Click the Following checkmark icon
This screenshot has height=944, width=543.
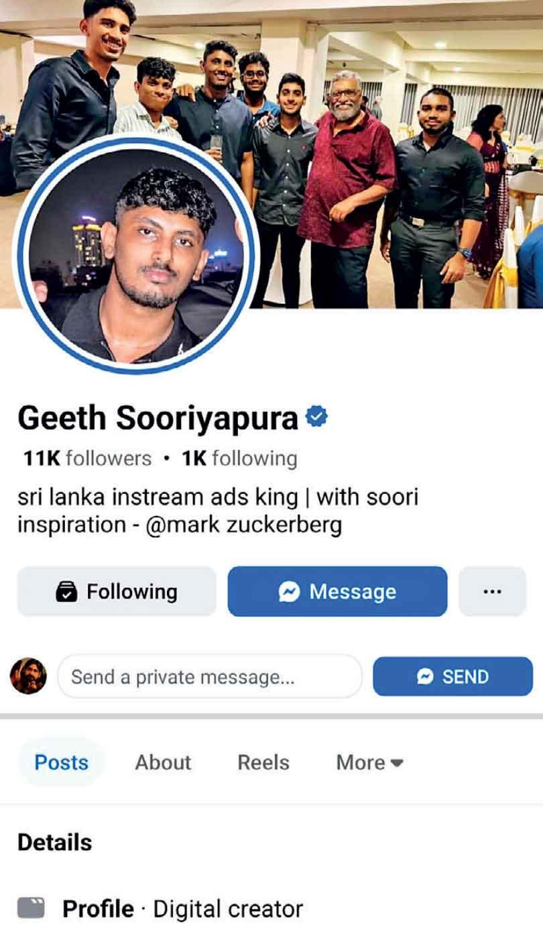(66, 592)
